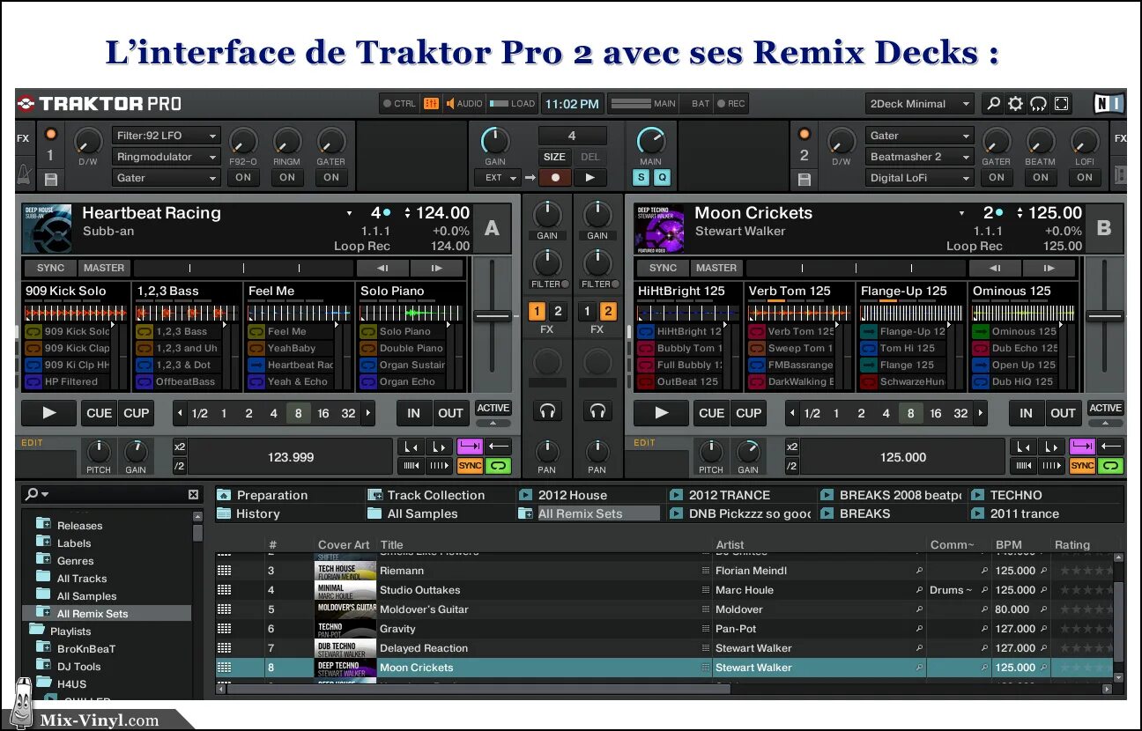Toggle MASTER on deck B

pos(716,268)
